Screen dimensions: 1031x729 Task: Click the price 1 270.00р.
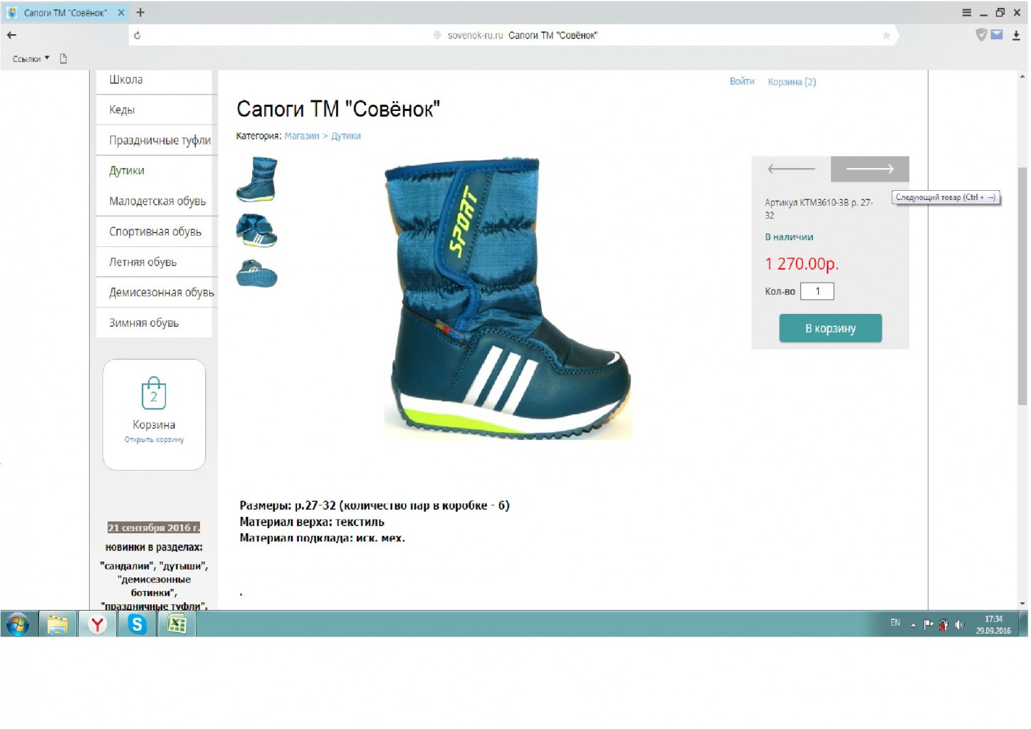[802, 264]
